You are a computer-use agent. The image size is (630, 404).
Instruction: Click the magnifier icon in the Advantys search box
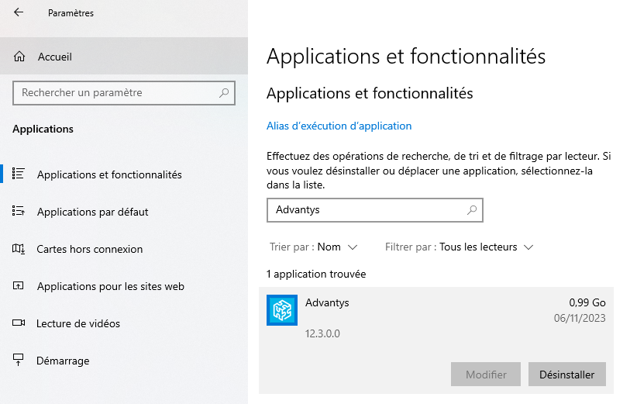[471, 210]
